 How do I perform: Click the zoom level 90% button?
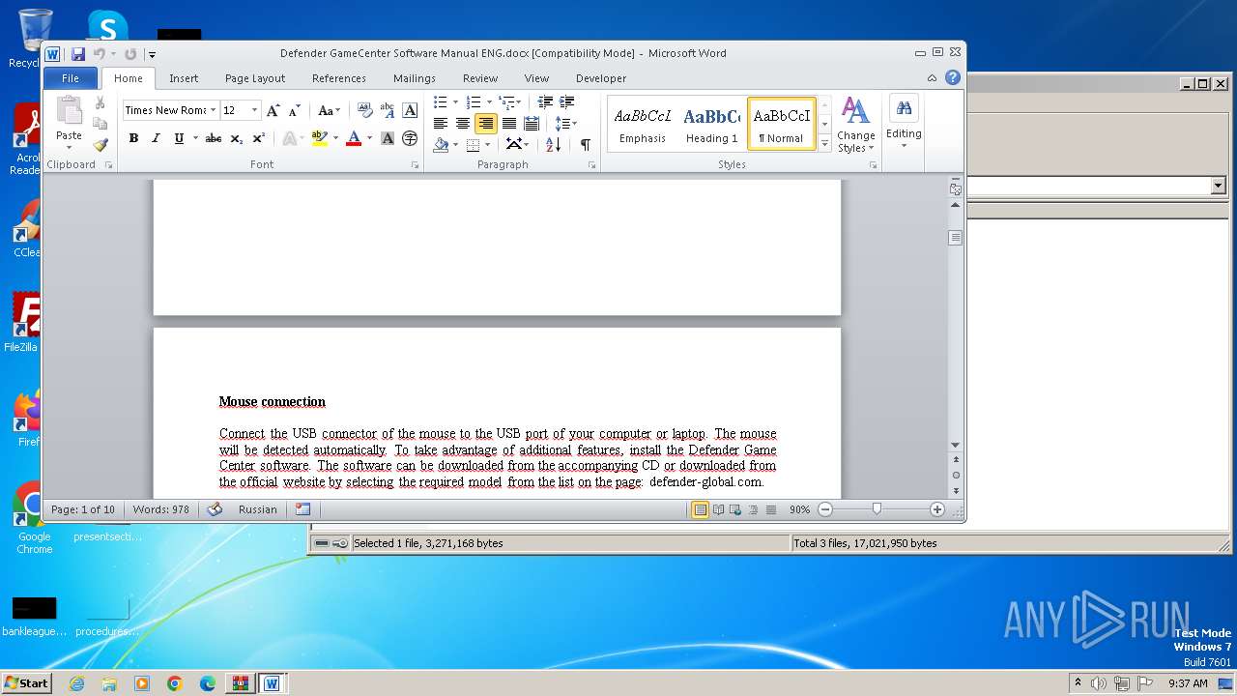[799, 509]
